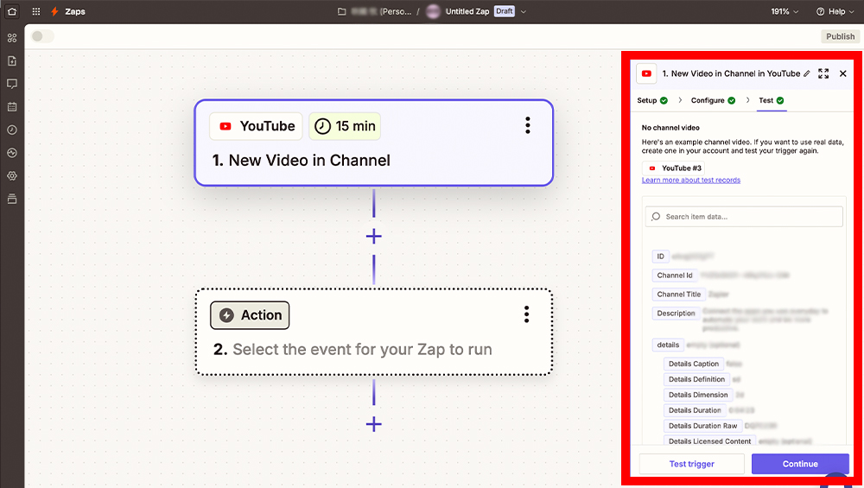Click the Details Duration field
This screenshot has height=488, width=864.
tap(695, 410)
